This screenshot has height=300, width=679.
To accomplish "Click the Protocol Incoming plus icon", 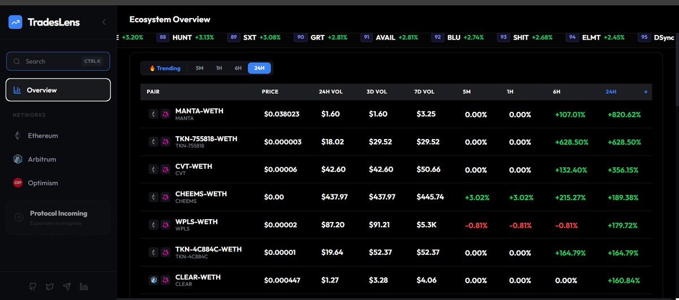I will 19,217.
